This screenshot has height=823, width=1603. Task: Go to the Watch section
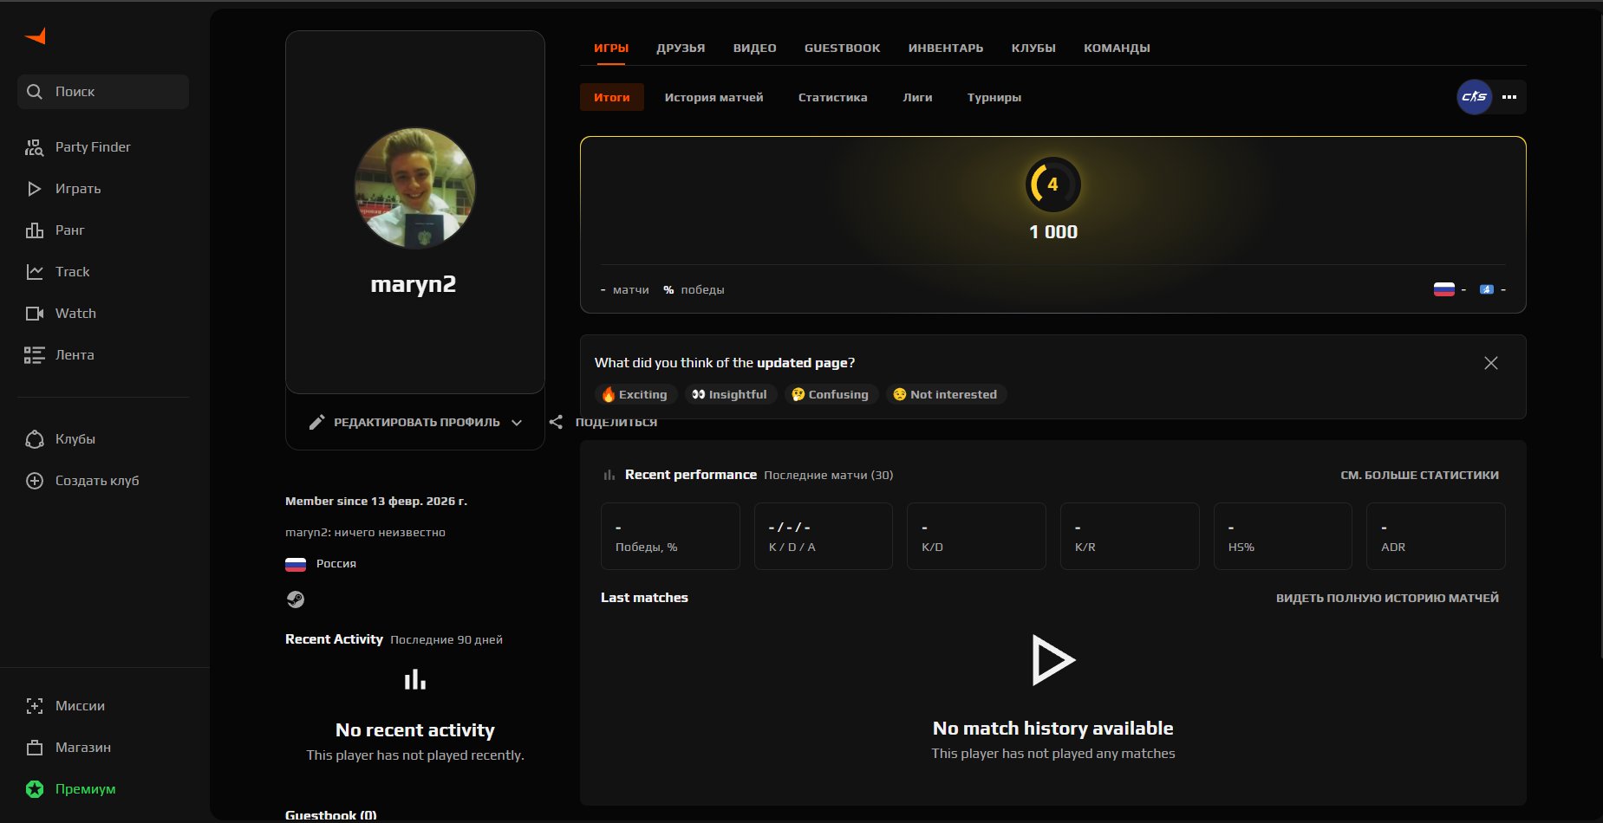tap(75, 314)
